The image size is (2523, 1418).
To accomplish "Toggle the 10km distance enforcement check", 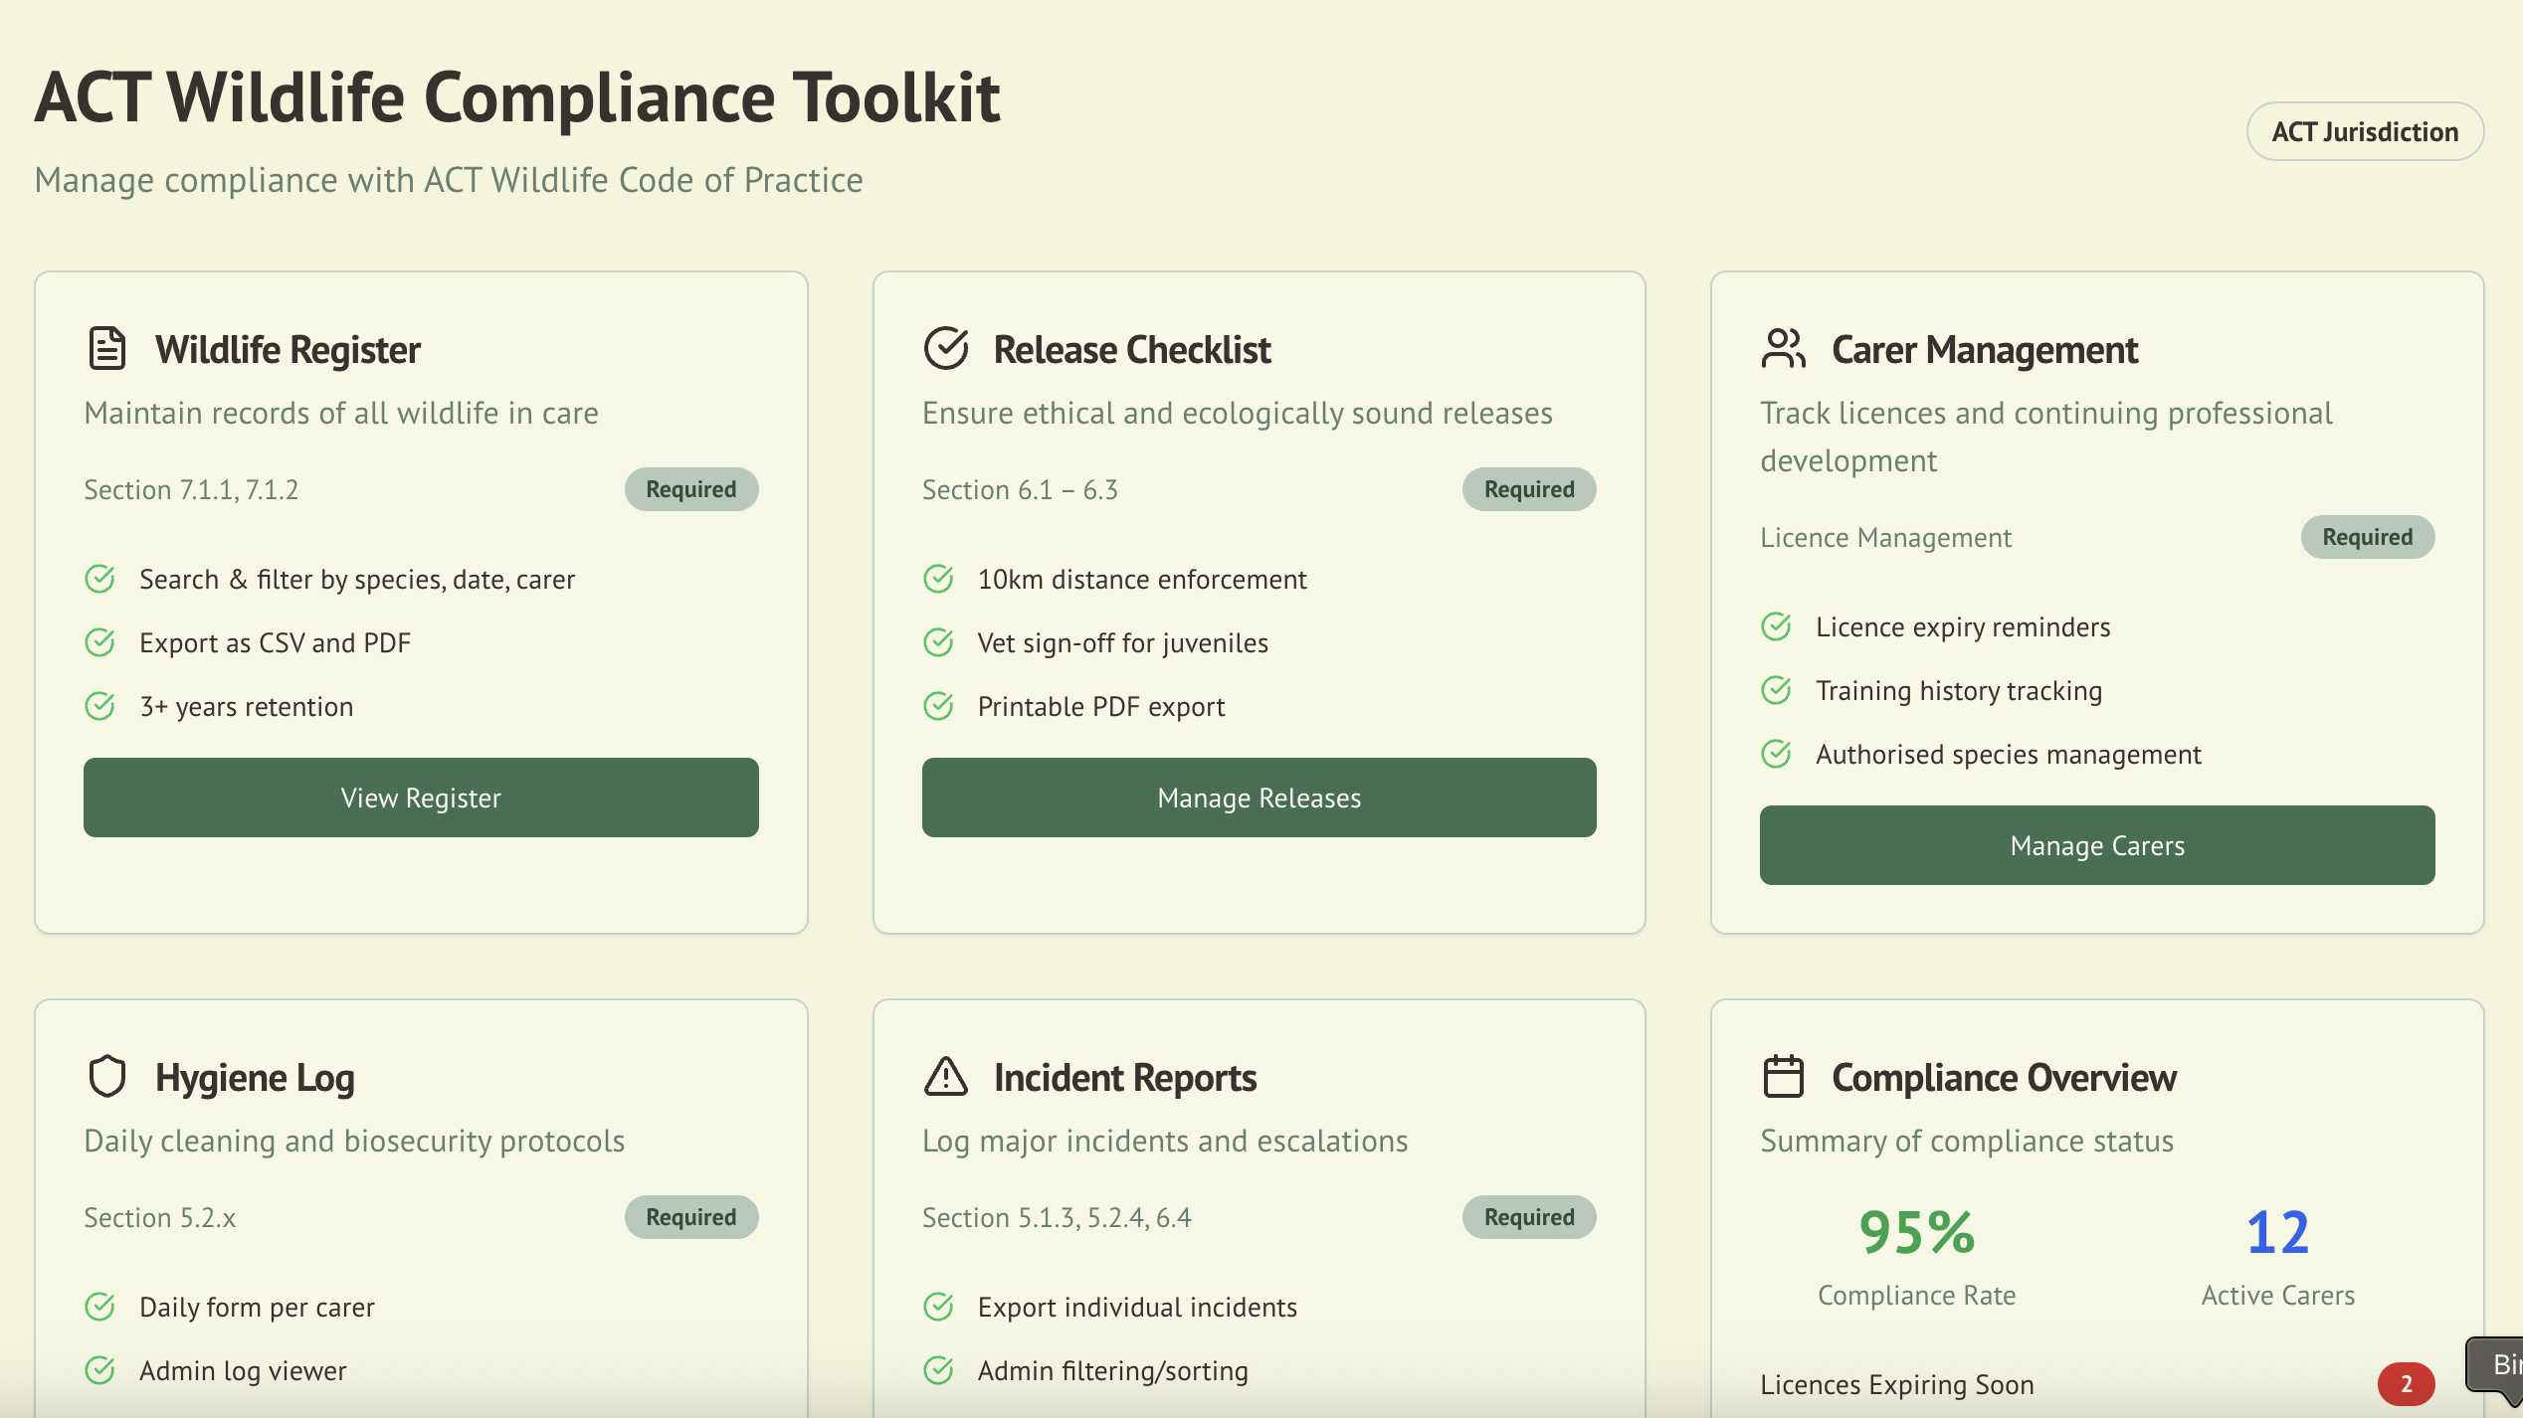I will [939, 578].
